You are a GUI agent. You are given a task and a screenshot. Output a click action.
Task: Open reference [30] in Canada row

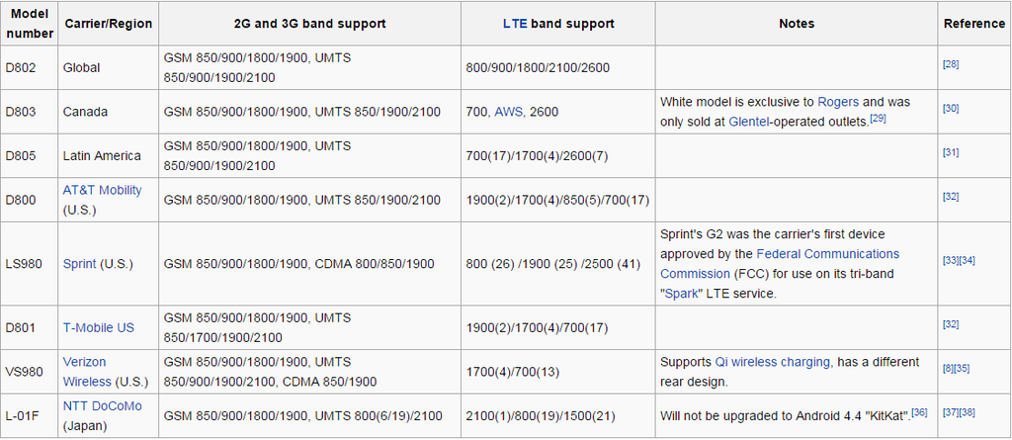(x=951, y=109)
